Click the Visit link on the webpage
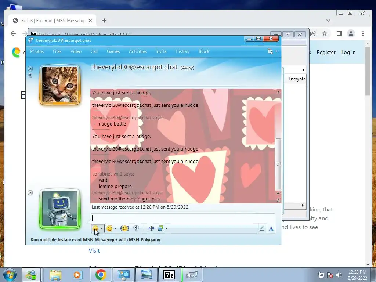This screenshot has height=282, width=376. tap(94, 250)
